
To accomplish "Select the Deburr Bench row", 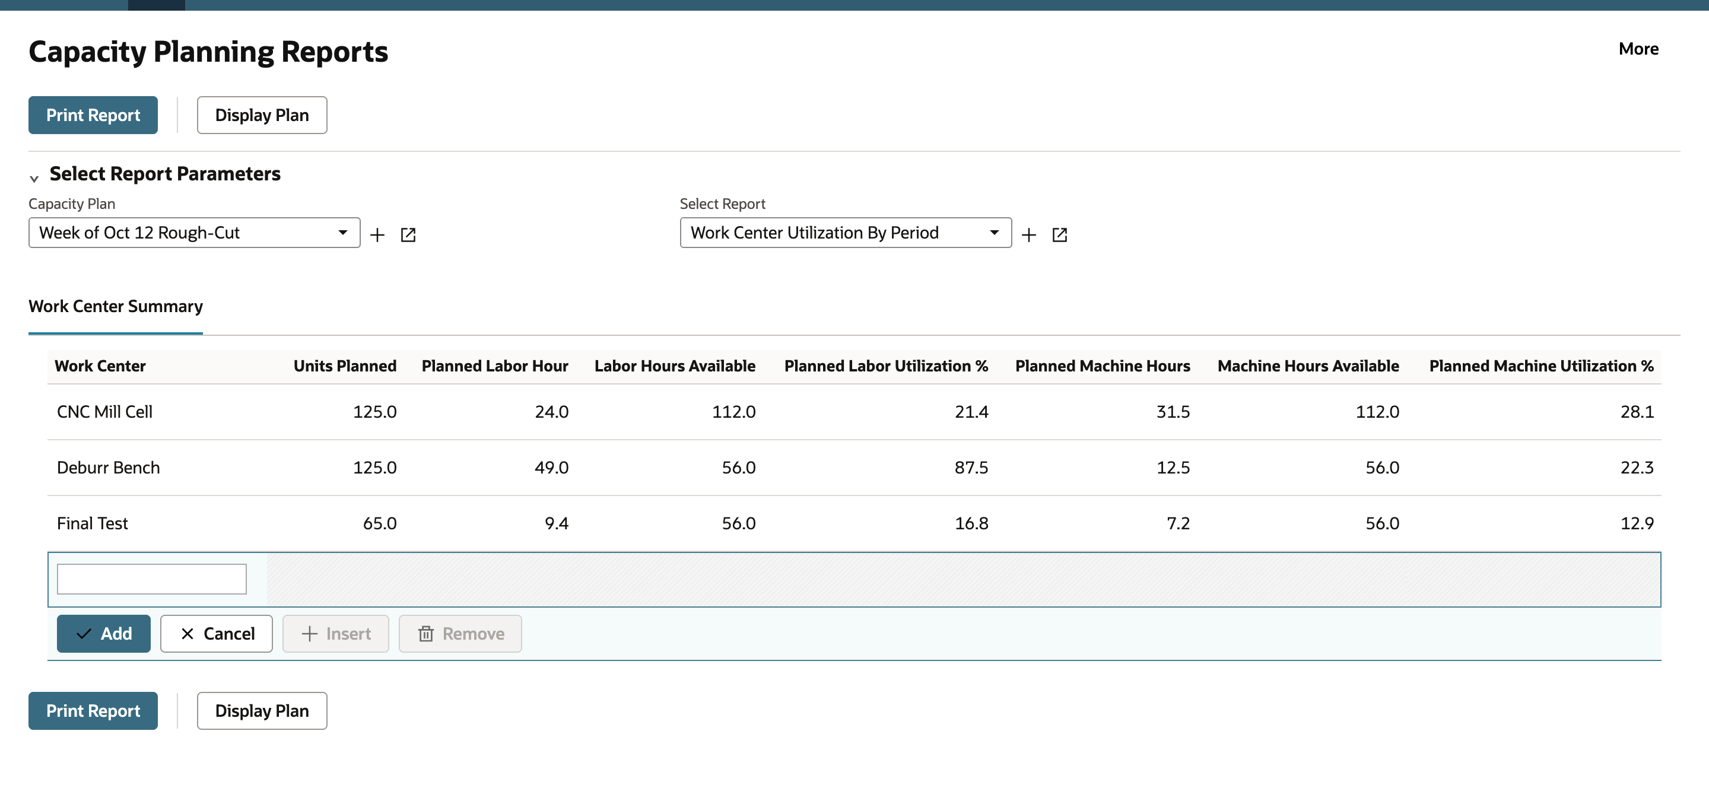I will click(854, 468).
